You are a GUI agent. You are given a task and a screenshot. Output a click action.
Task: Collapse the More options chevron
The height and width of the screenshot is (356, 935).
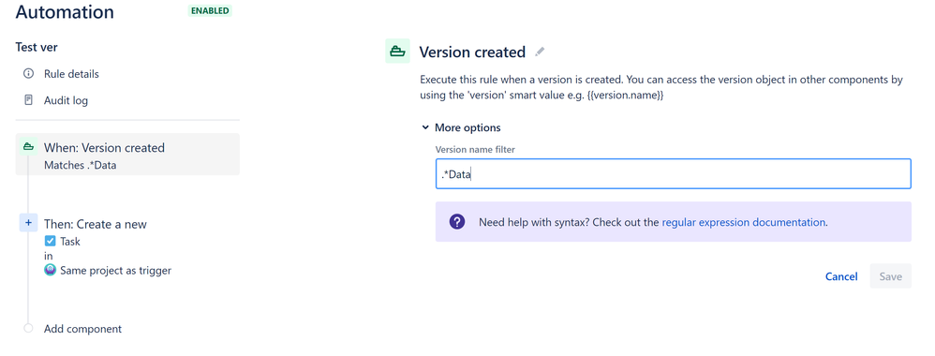(425, 127)
